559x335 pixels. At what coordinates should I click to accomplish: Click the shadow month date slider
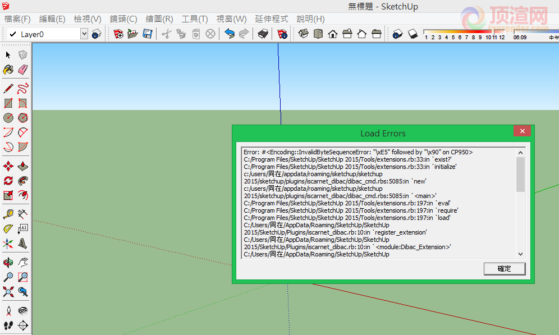pyautogui.click(x=464, y=33)
